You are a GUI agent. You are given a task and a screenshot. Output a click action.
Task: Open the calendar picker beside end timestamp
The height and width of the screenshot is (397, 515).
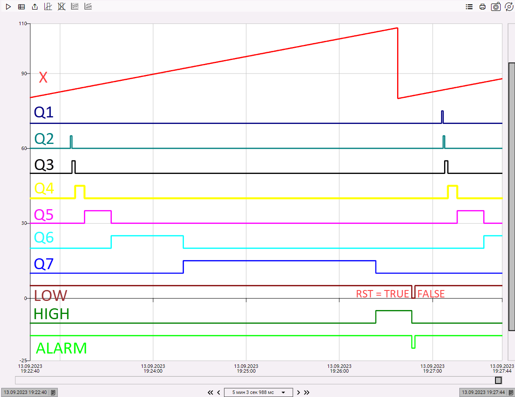pos(512,392)
